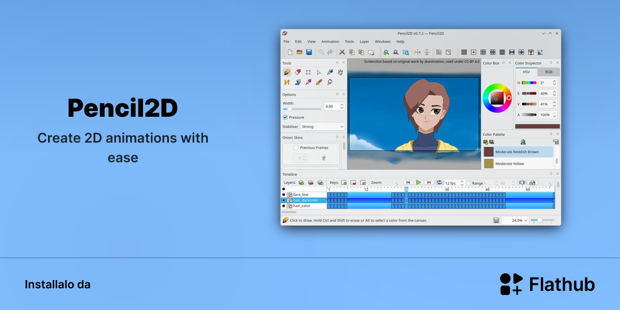Jump to the last frame button
This screenshot has height=310, width=620.
click(428, 183)
